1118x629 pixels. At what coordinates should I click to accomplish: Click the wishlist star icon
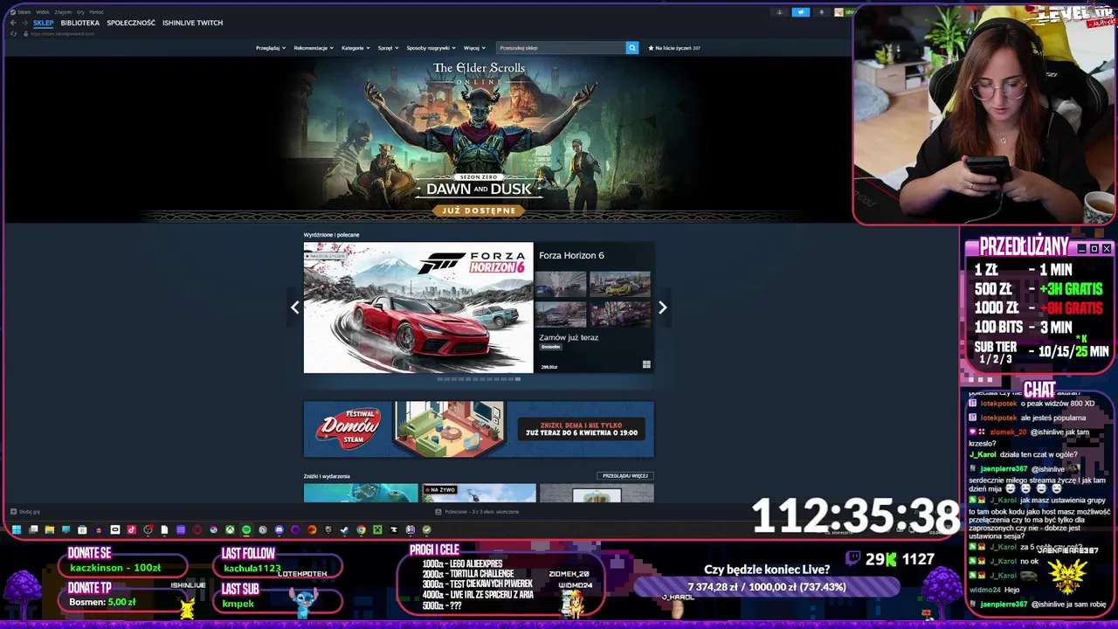click(651, 48)
